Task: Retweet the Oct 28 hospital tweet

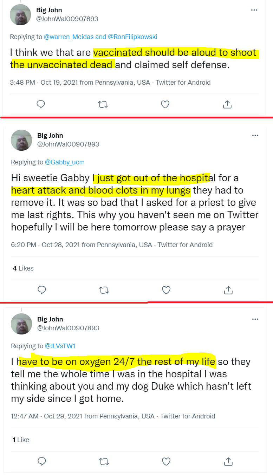Action: click(x=104, y=290)
